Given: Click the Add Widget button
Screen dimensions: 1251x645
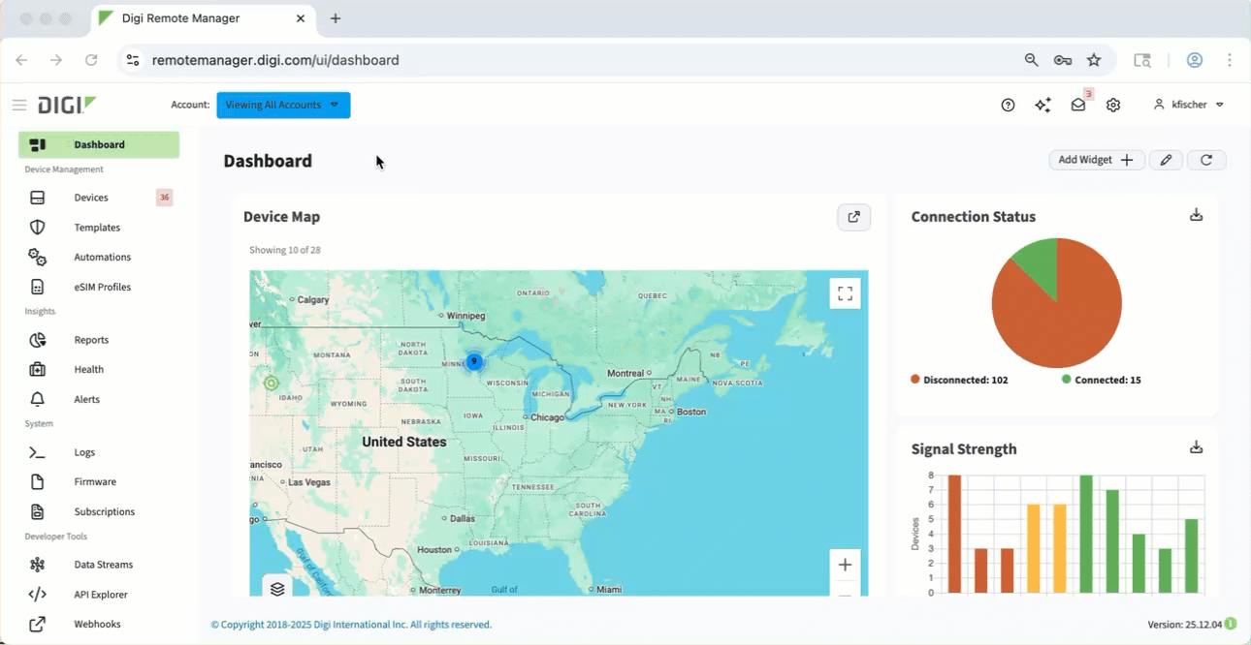Looking at the screenshot, I should [x=1096, y=160].
